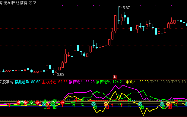Click the green 空 circle under 跑 label

pyautogui.click(x=53, y=103)
